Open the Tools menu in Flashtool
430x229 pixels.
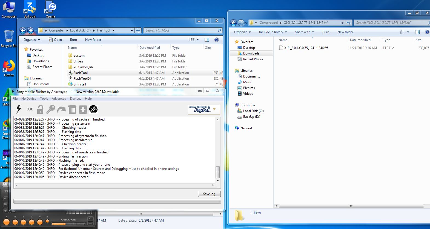[x=44, y=99]
